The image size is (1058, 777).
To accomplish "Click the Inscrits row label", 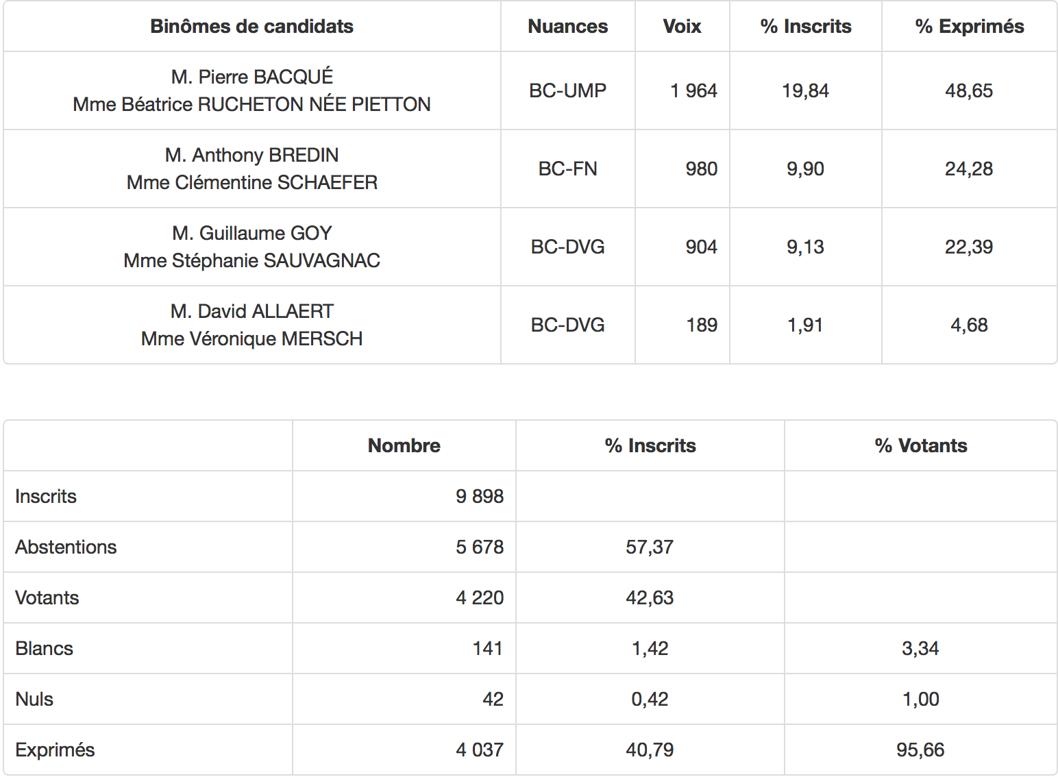I will [46, 496].
